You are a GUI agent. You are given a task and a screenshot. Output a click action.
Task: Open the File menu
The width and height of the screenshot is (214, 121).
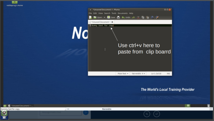pyautogui.click(x=90, y=13)
